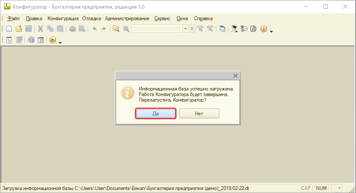This screenshot has width=356, height=193.
Task: Maximize the Конфигуратор window
Action: tap(326, 6)
